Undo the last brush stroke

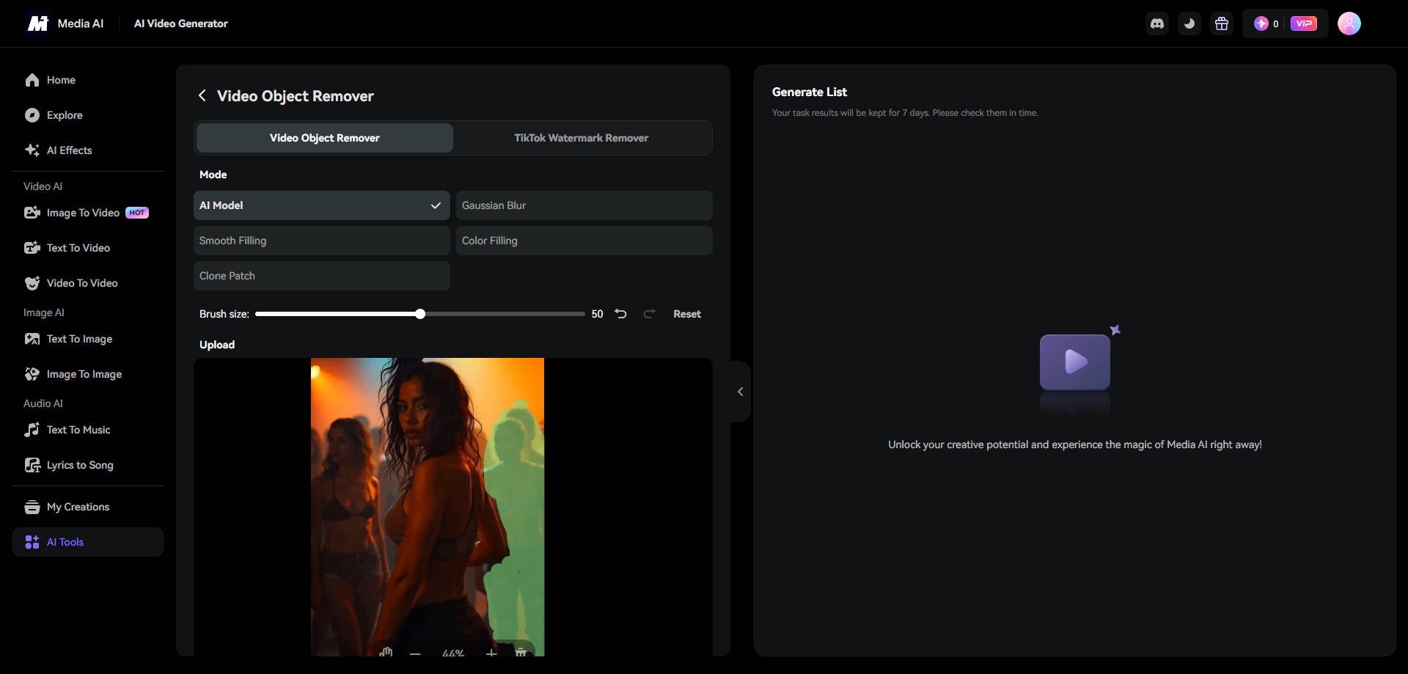tap(620, 314)
